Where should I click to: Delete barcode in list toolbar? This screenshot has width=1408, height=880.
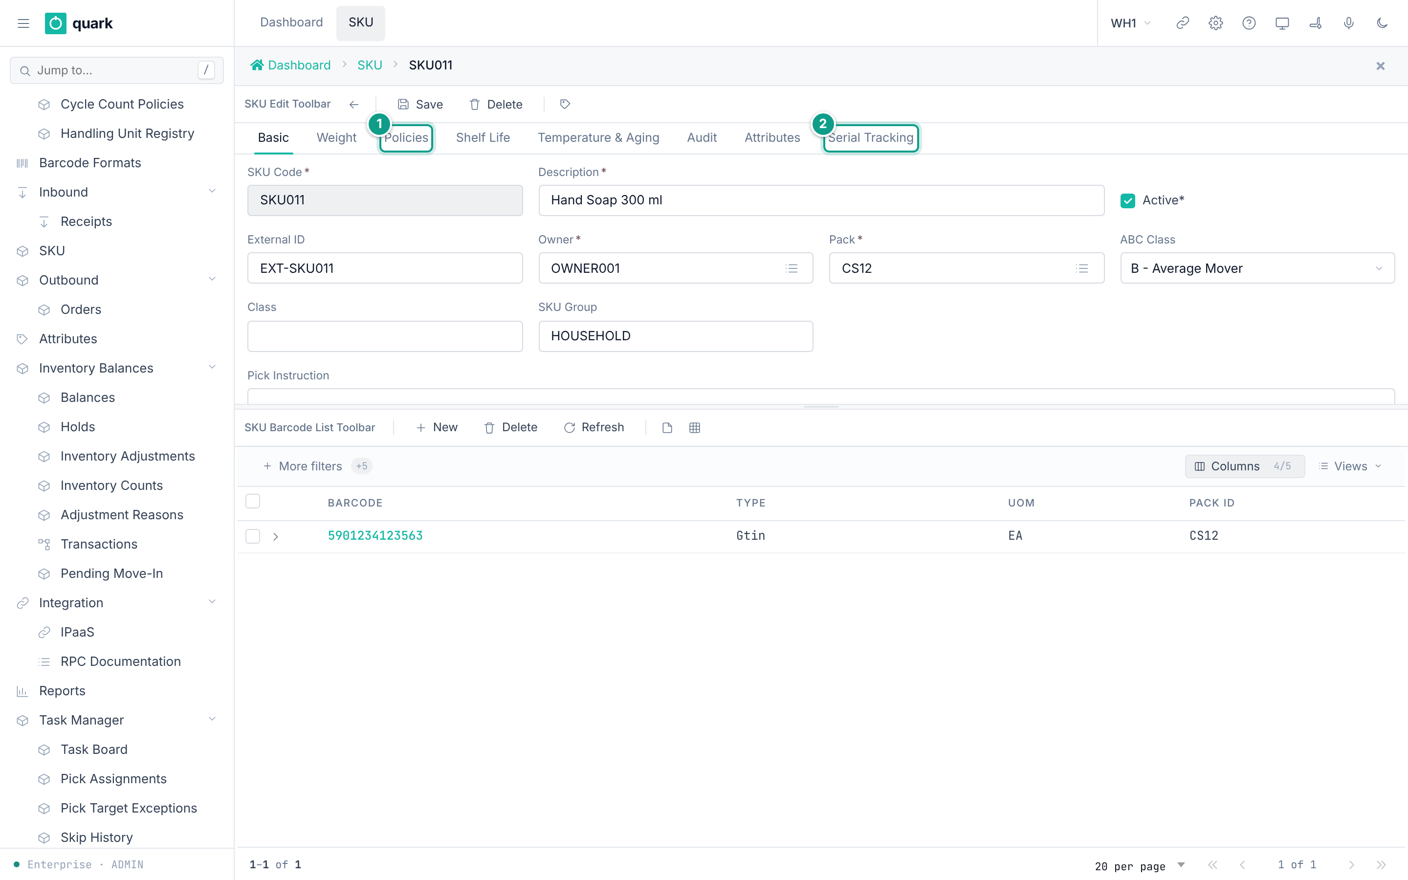point(511,428)
